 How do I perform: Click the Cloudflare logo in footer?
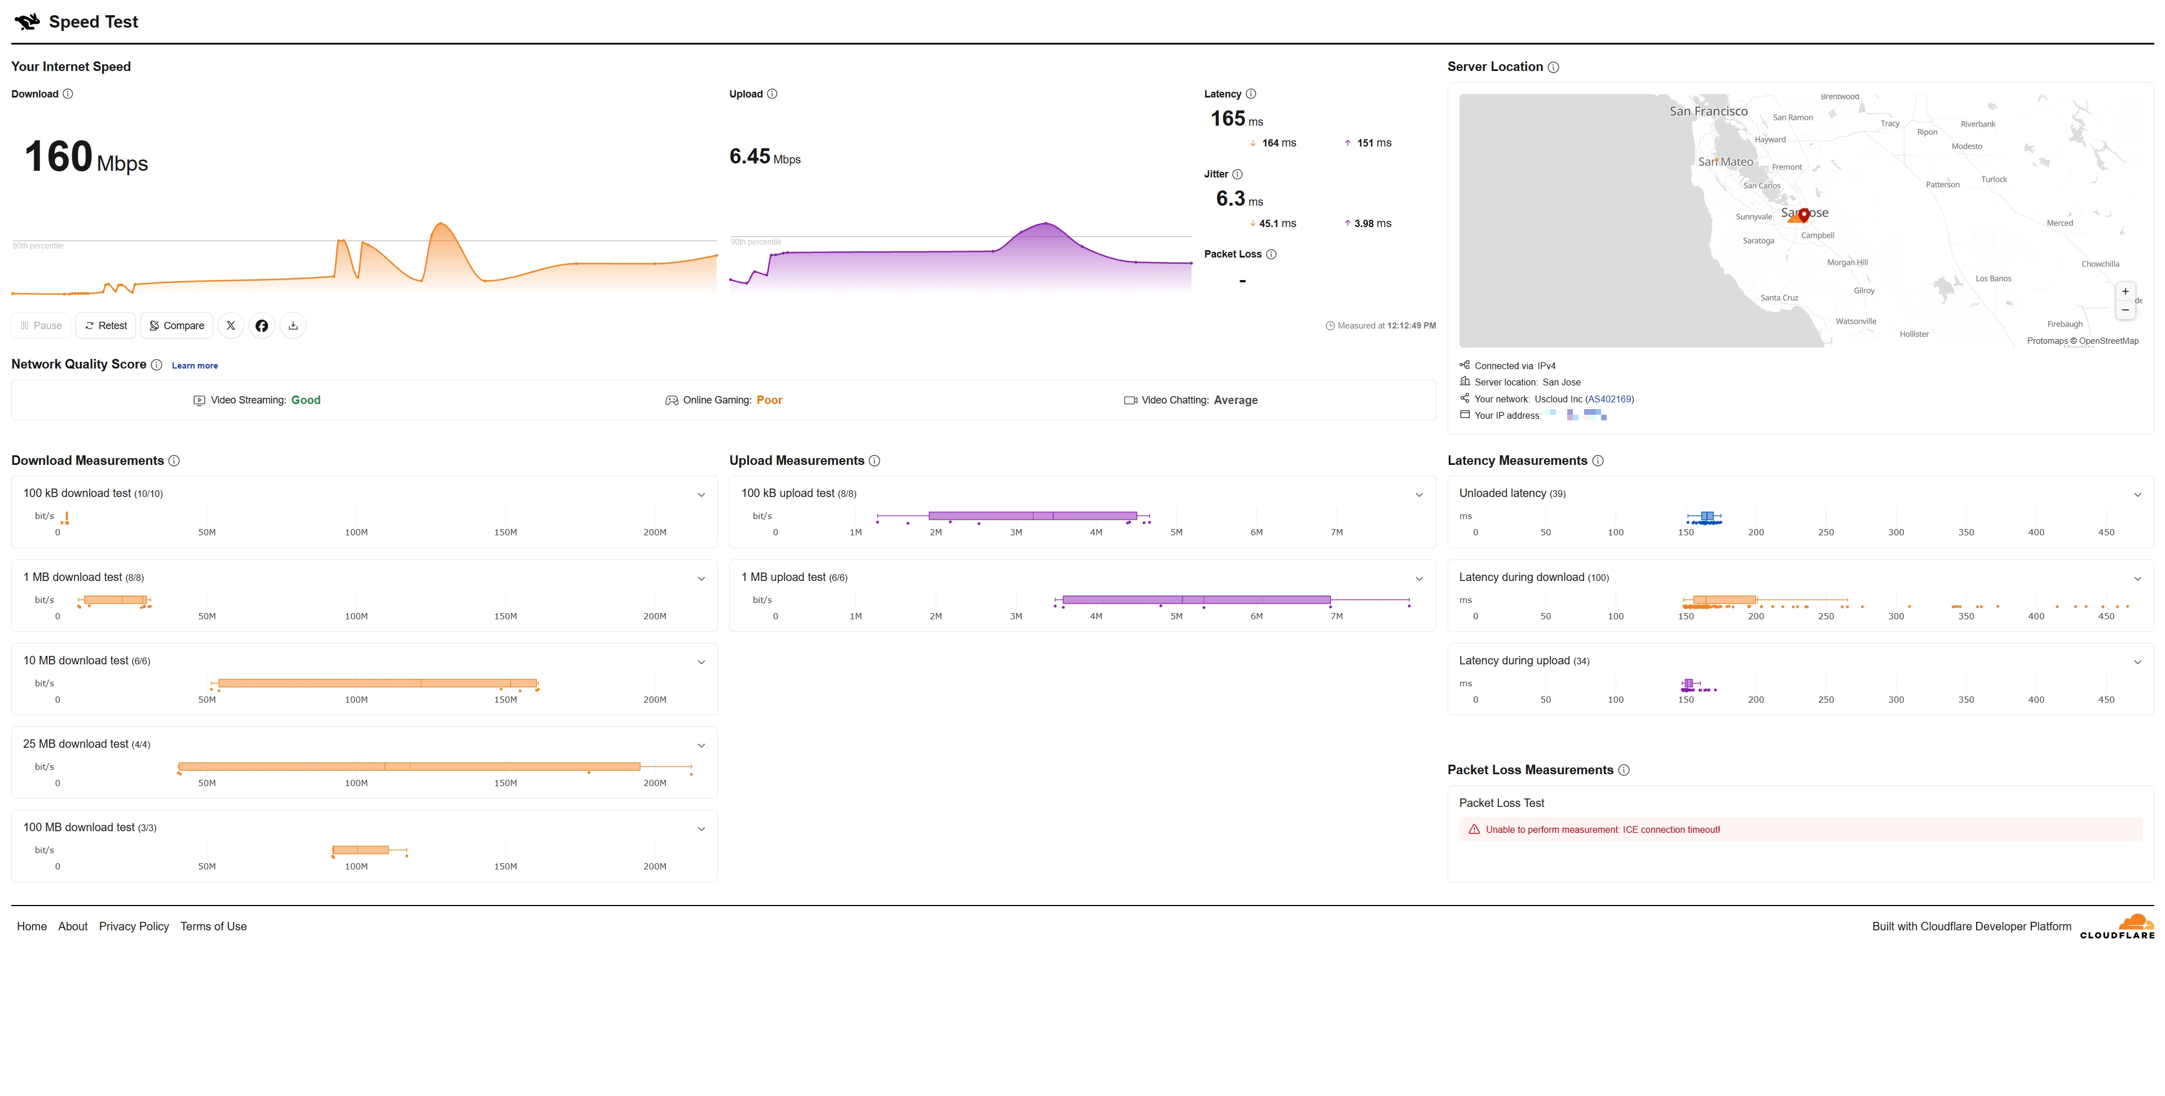click(x=2117, y=926)
